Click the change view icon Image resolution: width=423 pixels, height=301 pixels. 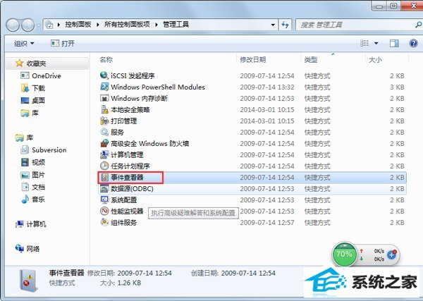click(x=364, y=43)
